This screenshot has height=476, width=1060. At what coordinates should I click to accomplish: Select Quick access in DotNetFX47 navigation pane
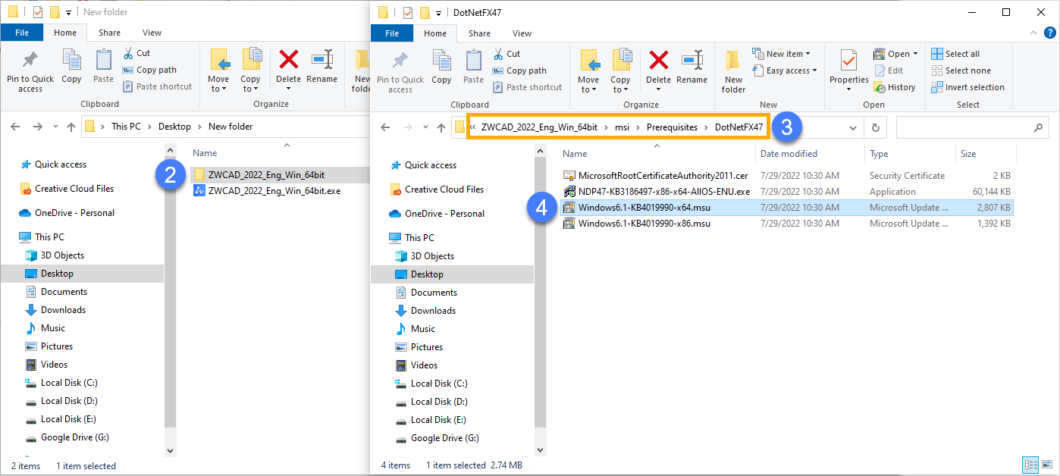coord(431,165)
